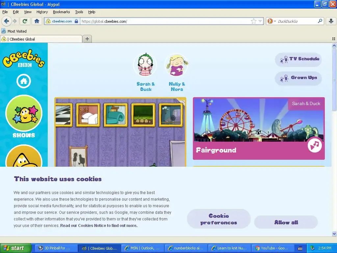Open the downloads arrow button
Image resolution: width=337 pixels, height=253 pixels.
331,21
